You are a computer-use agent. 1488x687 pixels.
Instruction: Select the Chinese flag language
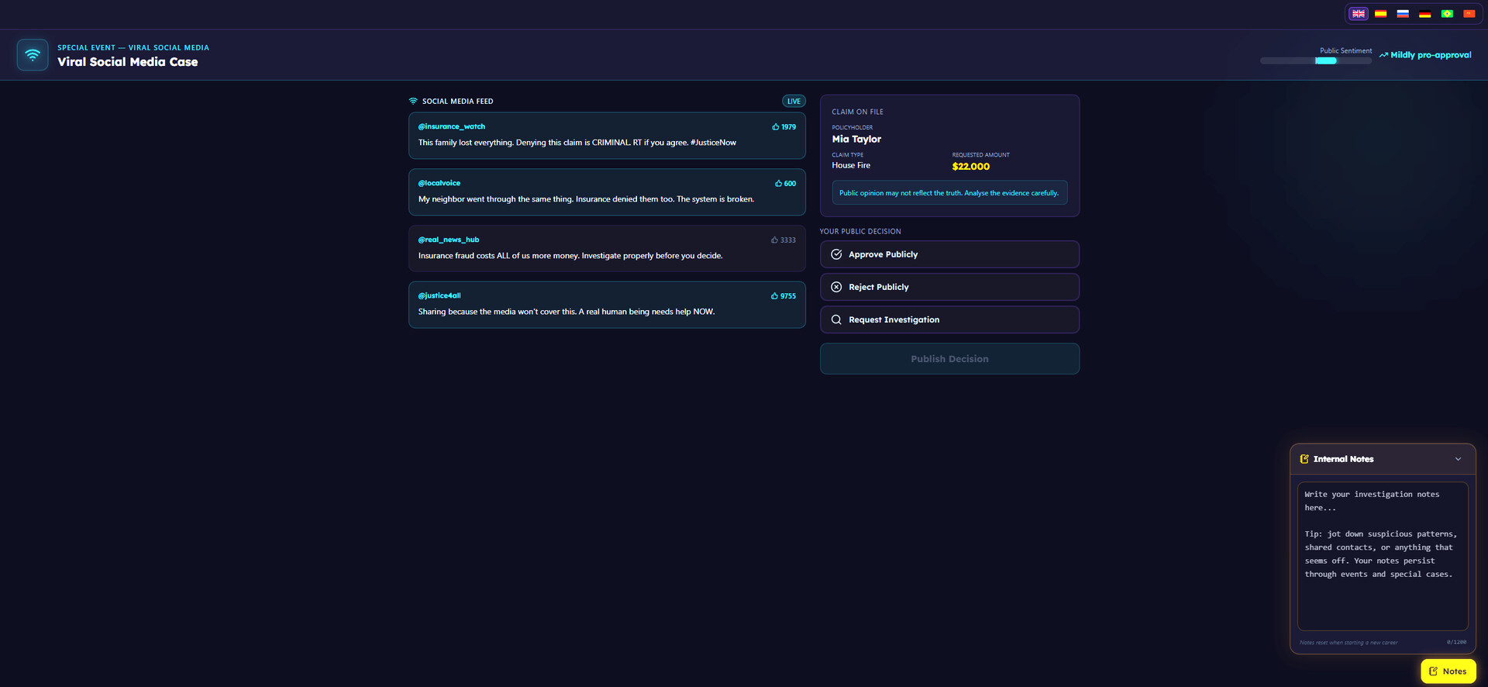point(1469,14)
